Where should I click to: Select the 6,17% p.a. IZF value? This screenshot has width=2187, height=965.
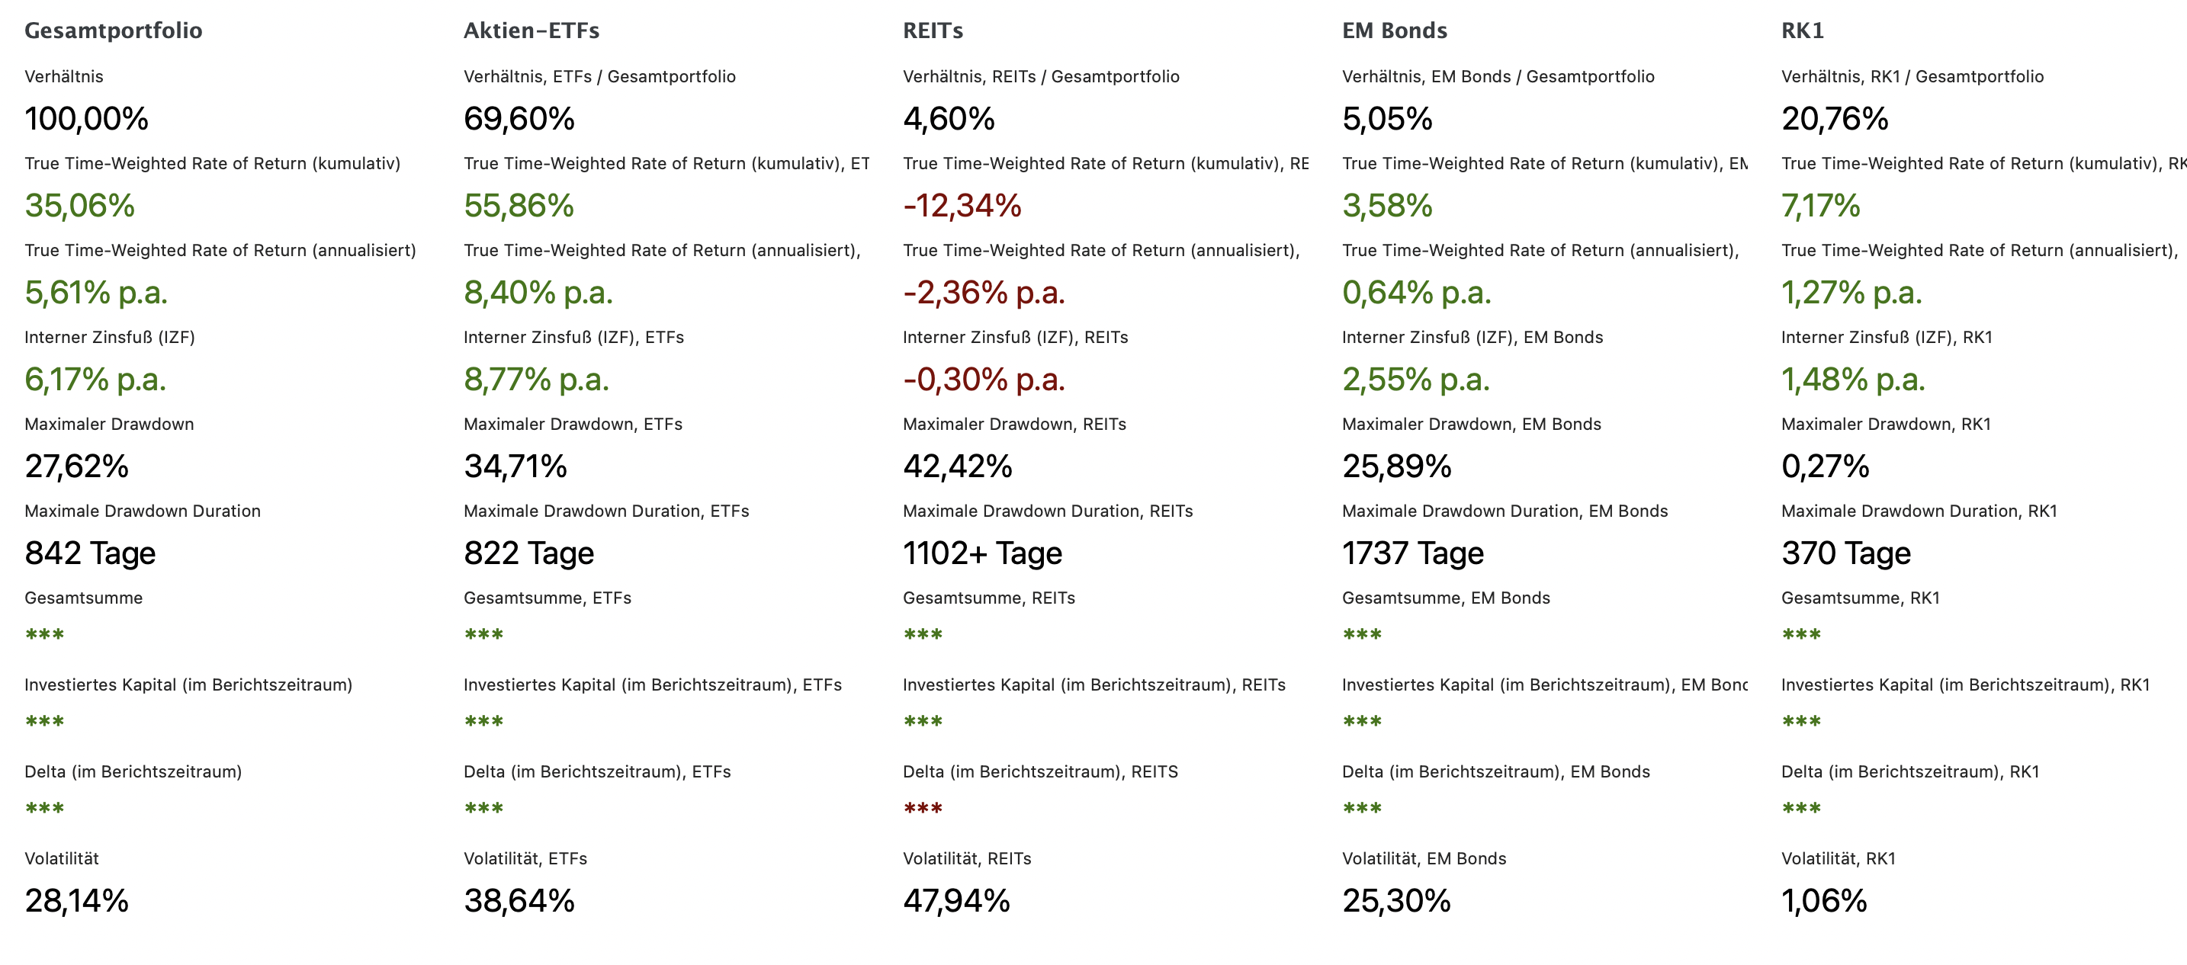pyautogui.click(x=95, y=380)
